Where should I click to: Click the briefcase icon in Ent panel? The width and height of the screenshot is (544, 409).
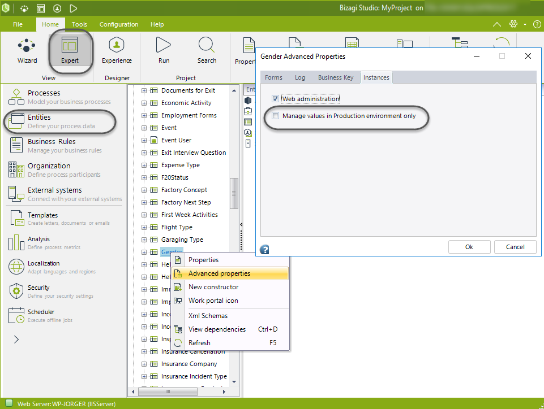coord(248,111)
